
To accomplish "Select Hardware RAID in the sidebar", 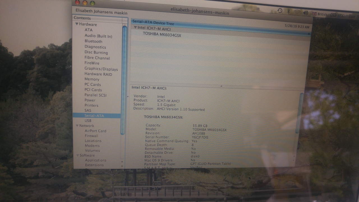I will (98, 74).
